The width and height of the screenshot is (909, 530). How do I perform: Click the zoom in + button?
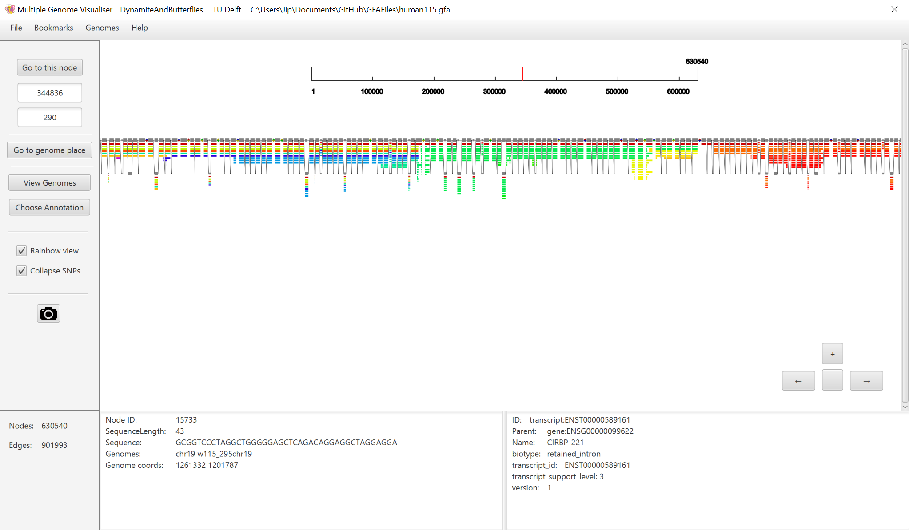coord(833,354)
